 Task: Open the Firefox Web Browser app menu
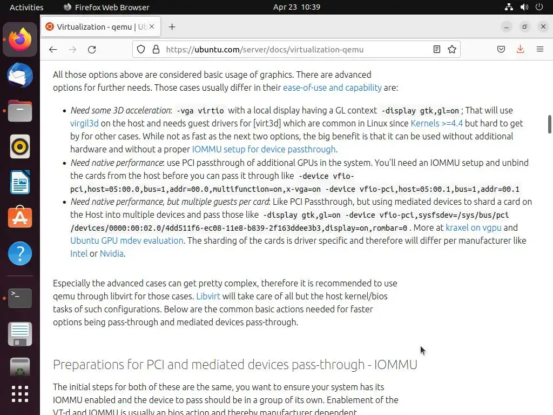click(106, 7)
